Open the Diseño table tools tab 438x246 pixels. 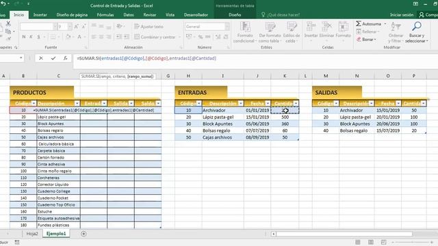click(235, 15)
